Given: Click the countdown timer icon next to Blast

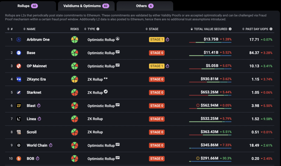Looking at the screenshot, I should pos(39,106).
